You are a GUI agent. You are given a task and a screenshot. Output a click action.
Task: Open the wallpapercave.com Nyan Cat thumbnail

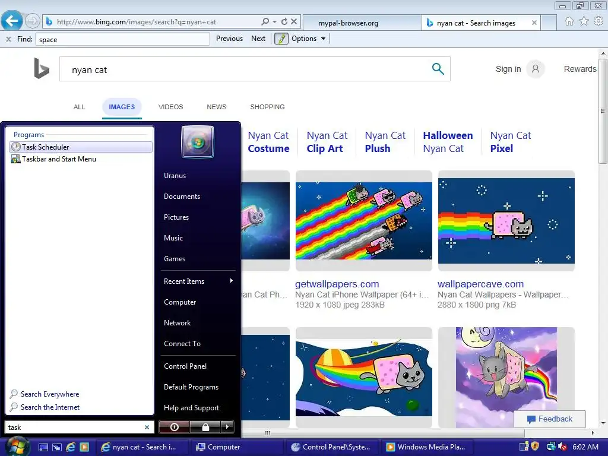[506, 221]
